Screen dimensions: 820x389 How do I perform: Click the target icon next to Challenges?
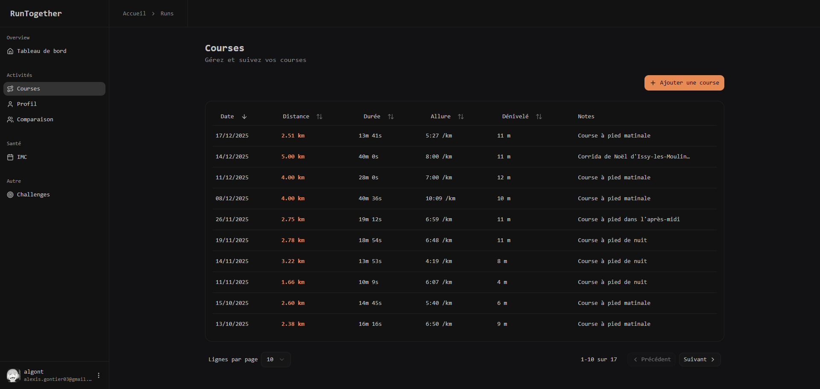(10, 195)
